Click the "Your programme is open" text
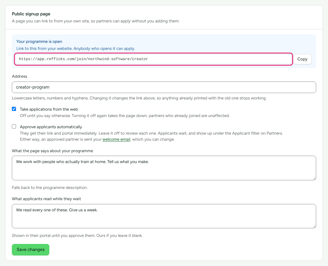Image resolution: width=328 pixels, height=266 pixels. (39, 41)
